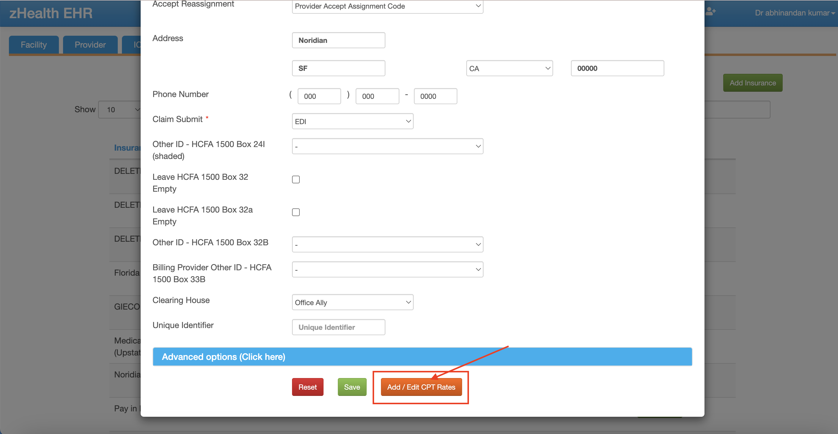Click the phone middle three-digit field

pyautogui.click(x=377, y=96)
